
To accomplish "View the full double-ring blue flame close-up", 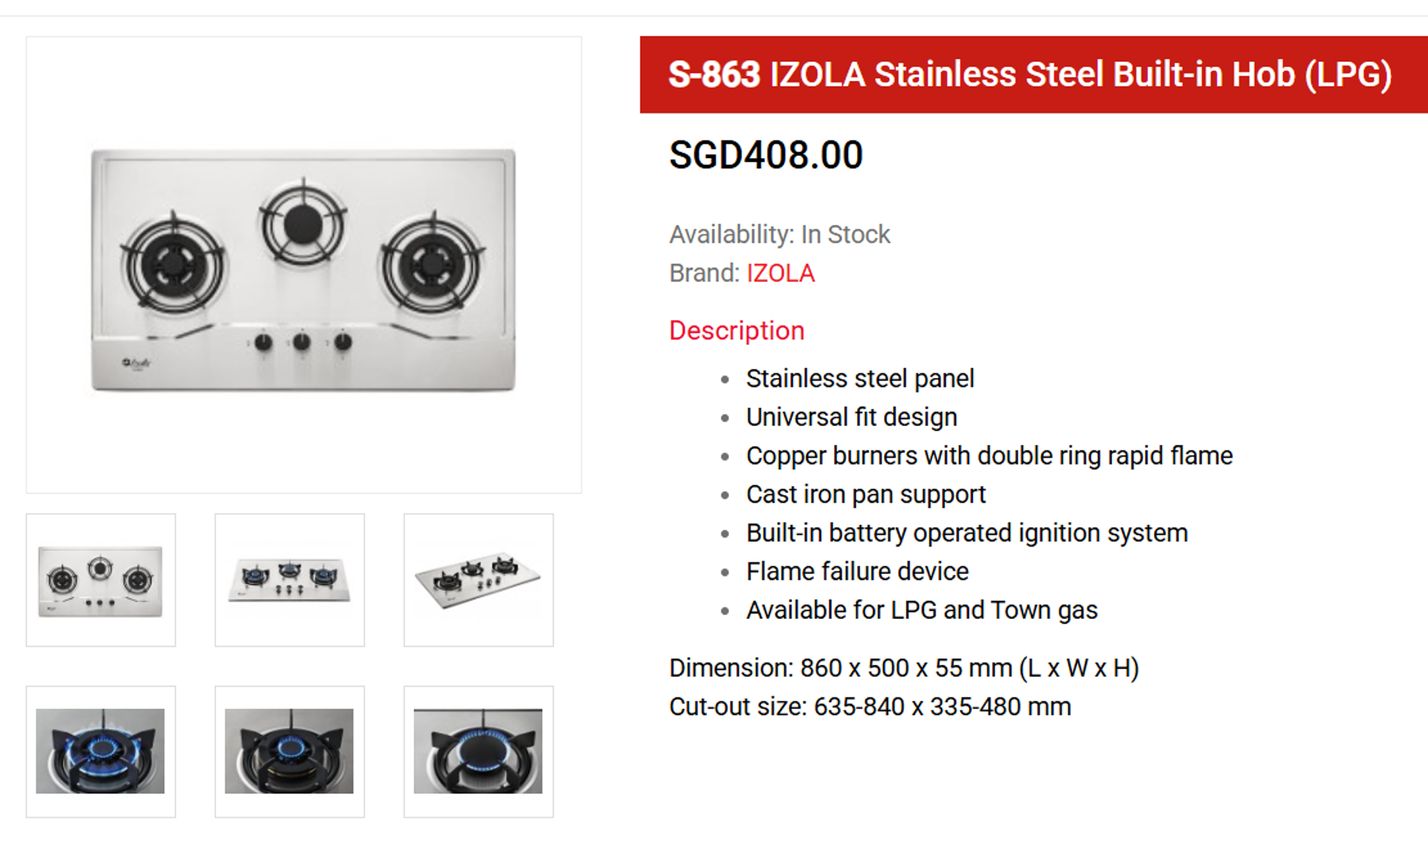I will (101, 752).
